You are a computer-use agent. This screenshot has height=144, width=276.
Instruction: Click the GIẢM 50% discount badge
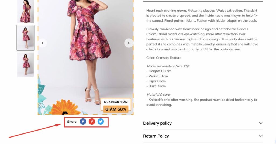click(x=116, y=109)
